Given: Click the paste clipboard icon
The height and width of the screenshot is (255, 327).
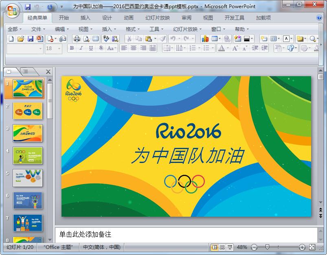Looking at the screenshot, I should click(148, 39).
